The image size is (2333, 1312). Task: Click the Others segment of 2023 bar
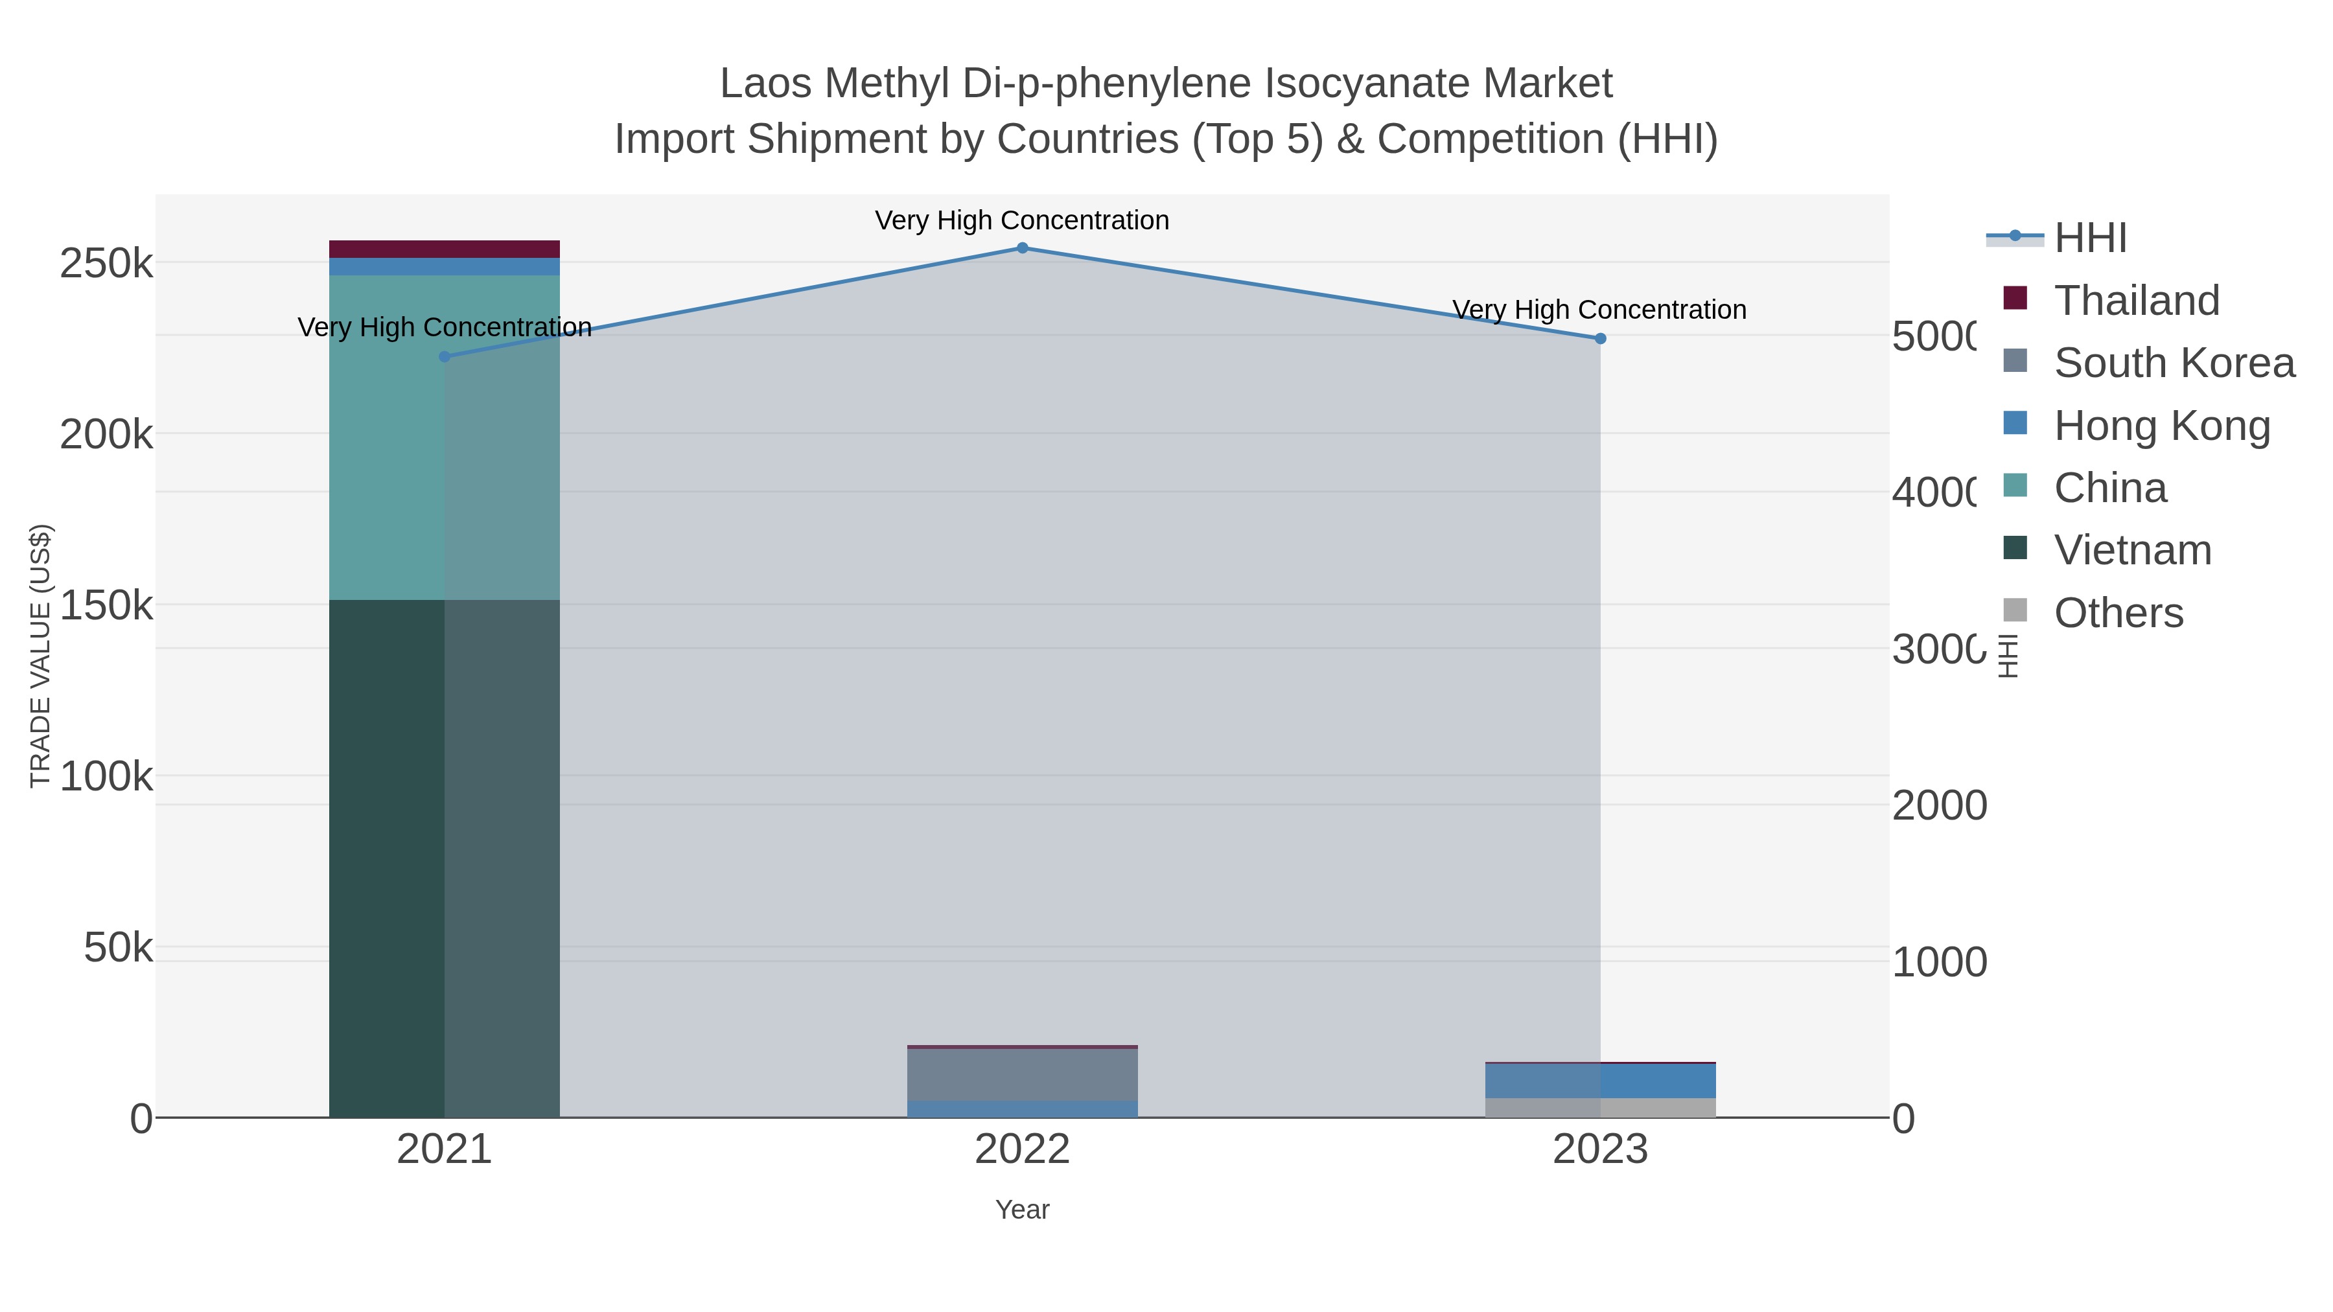point(1600,1109)
